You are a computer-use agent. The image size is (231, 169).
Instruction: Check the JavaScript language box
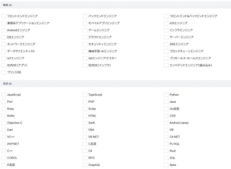[4, 95]
